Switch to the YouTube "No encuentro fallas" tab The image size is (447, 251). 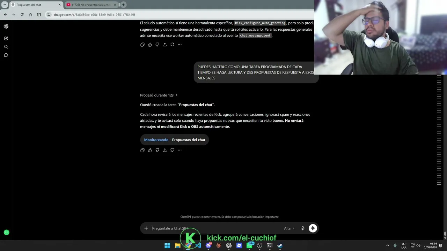point(91,5)
